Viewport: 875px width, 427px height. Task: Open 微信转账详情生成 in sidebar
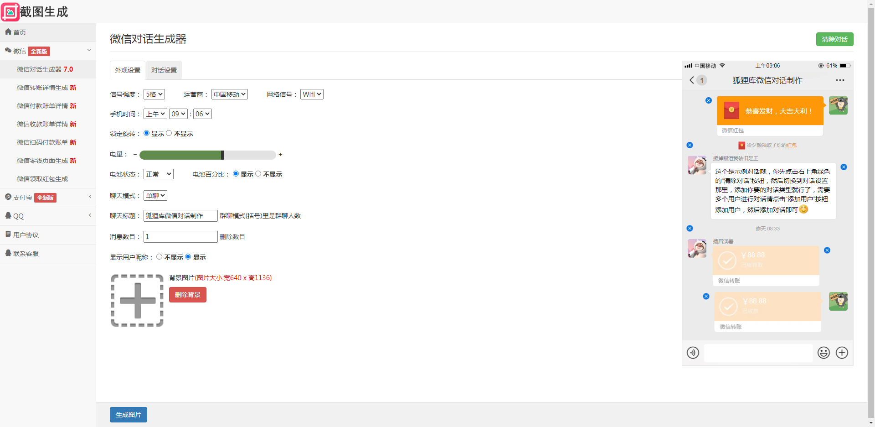[x=46, y=88]
